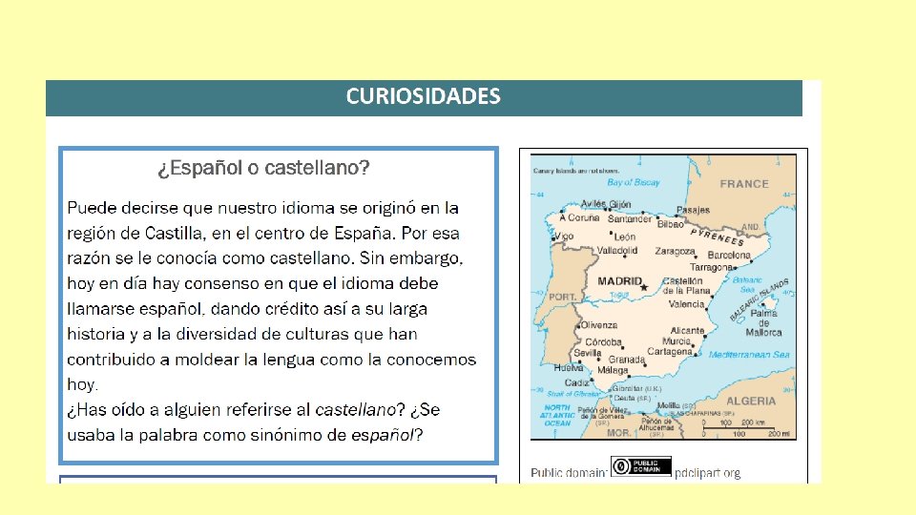Click the ALGERIA label on map
The height and width of the screenshot is (515, 916).
(751, 402)
